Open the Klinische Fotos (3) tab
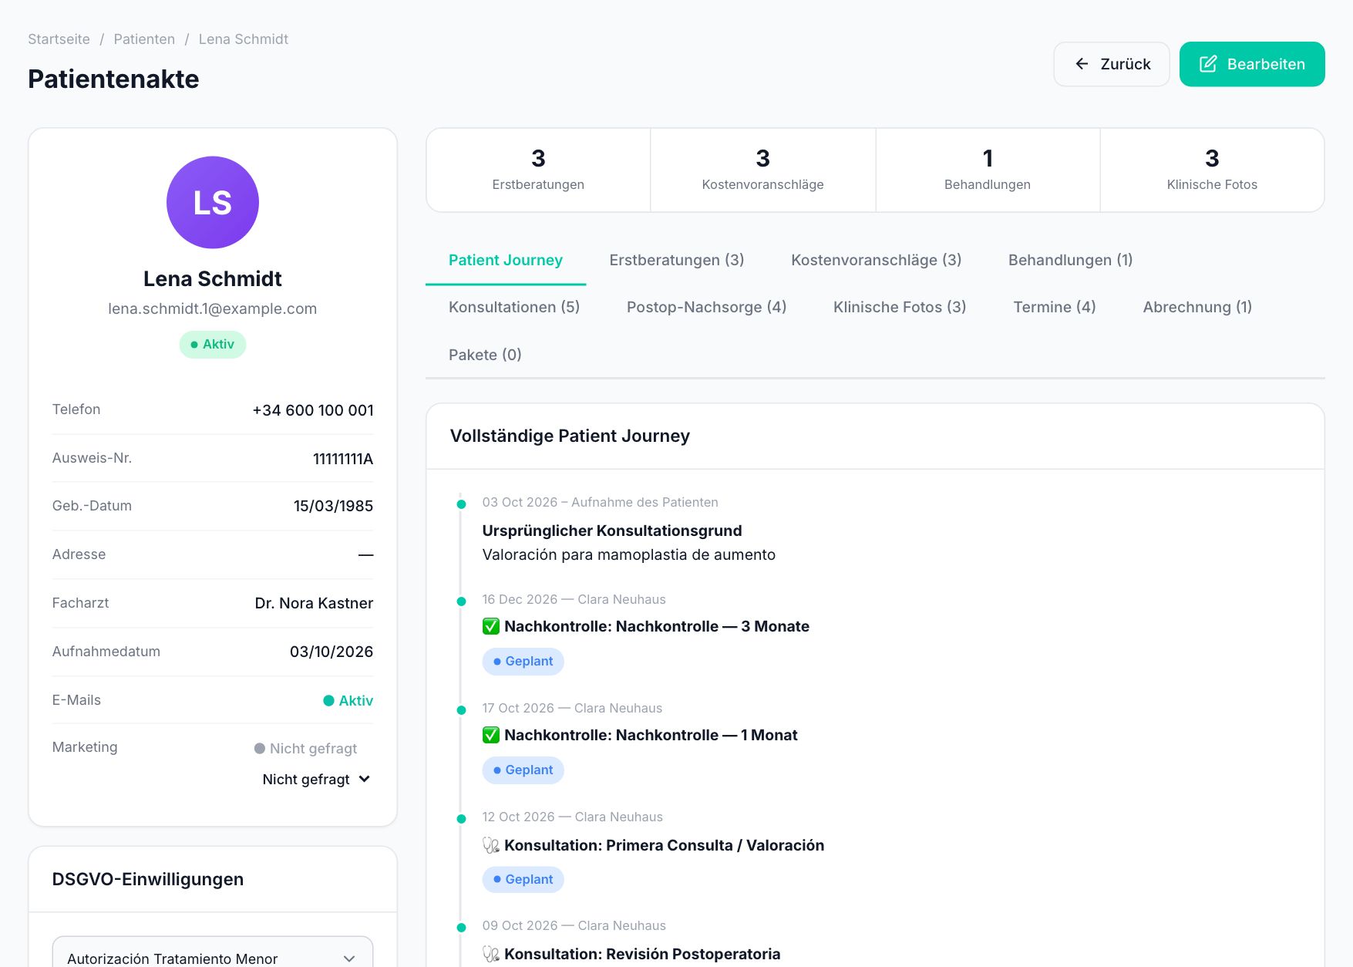Screen dimensions: 1353x967 click(x=900, y=307)
